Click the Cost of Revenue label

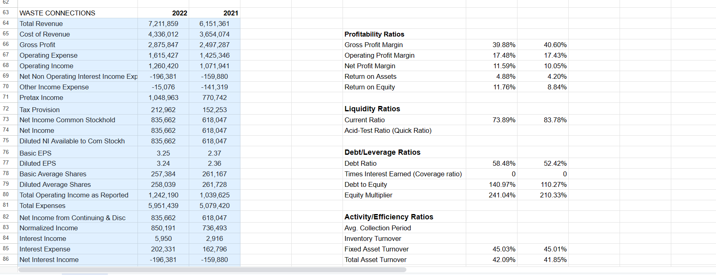click(x=45, y=34)
